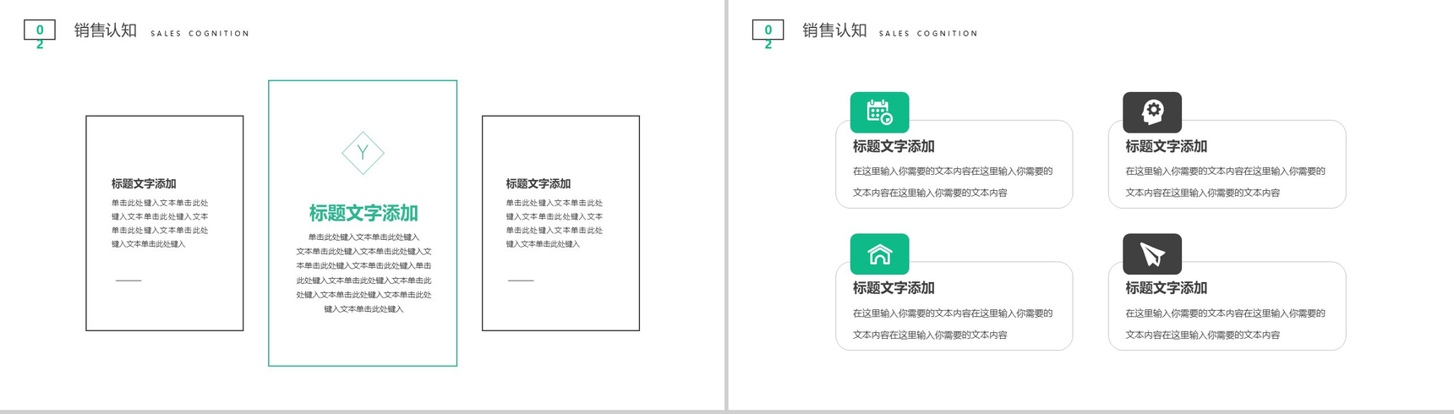Select the heading below the calendar icon
Screen dimensions: 1454x414
[x=893, y=146]
